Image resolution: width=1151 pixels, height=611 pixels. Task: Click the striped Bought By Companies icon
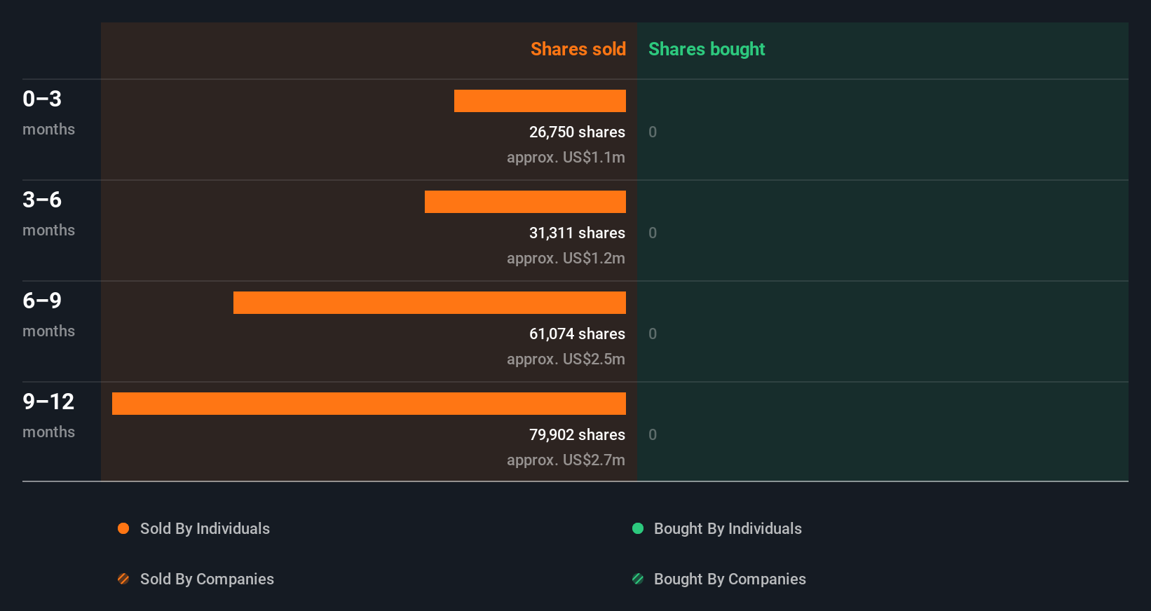tap(638, 579)
